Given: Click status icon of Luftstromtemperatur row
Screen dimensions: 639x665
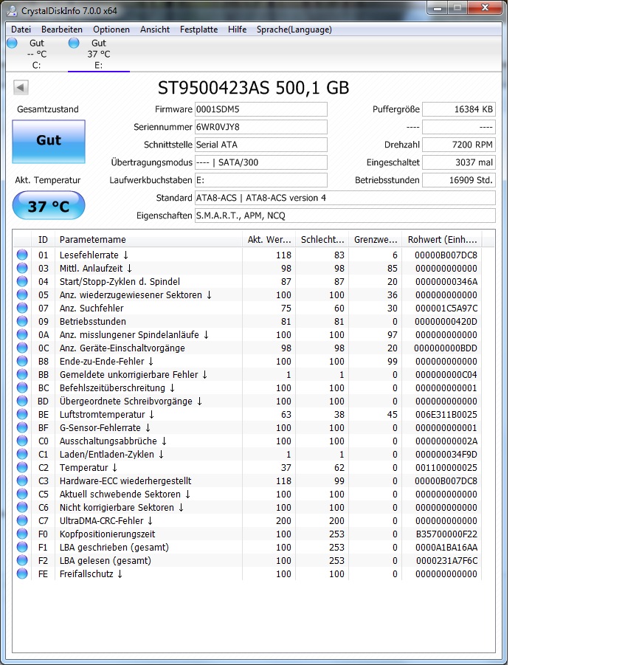Looking at the screenshot, I should coord(22,414).
